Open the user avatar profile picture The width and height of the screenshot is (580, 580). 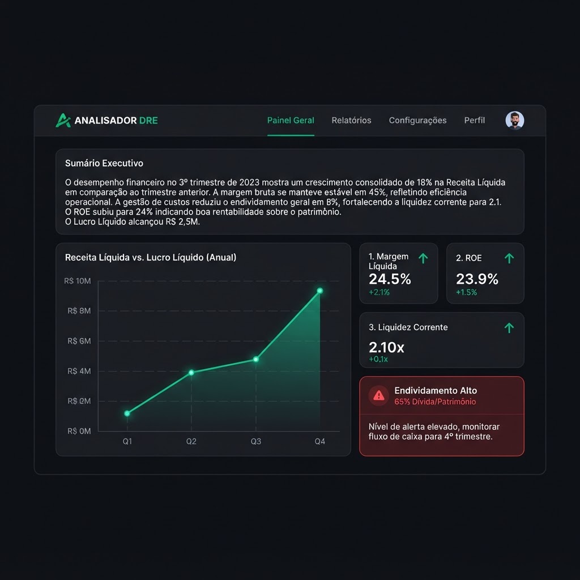(x=514, y=120)
